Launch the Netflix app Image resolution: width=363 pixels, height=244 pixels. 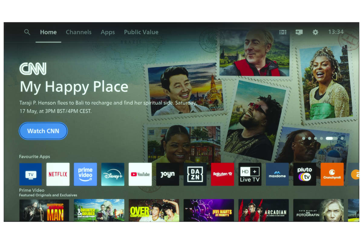[x=58, y=174]
